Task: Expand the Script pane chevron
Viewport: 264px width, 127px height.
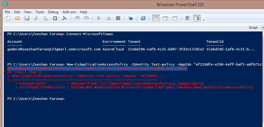Action: [262, 28]
